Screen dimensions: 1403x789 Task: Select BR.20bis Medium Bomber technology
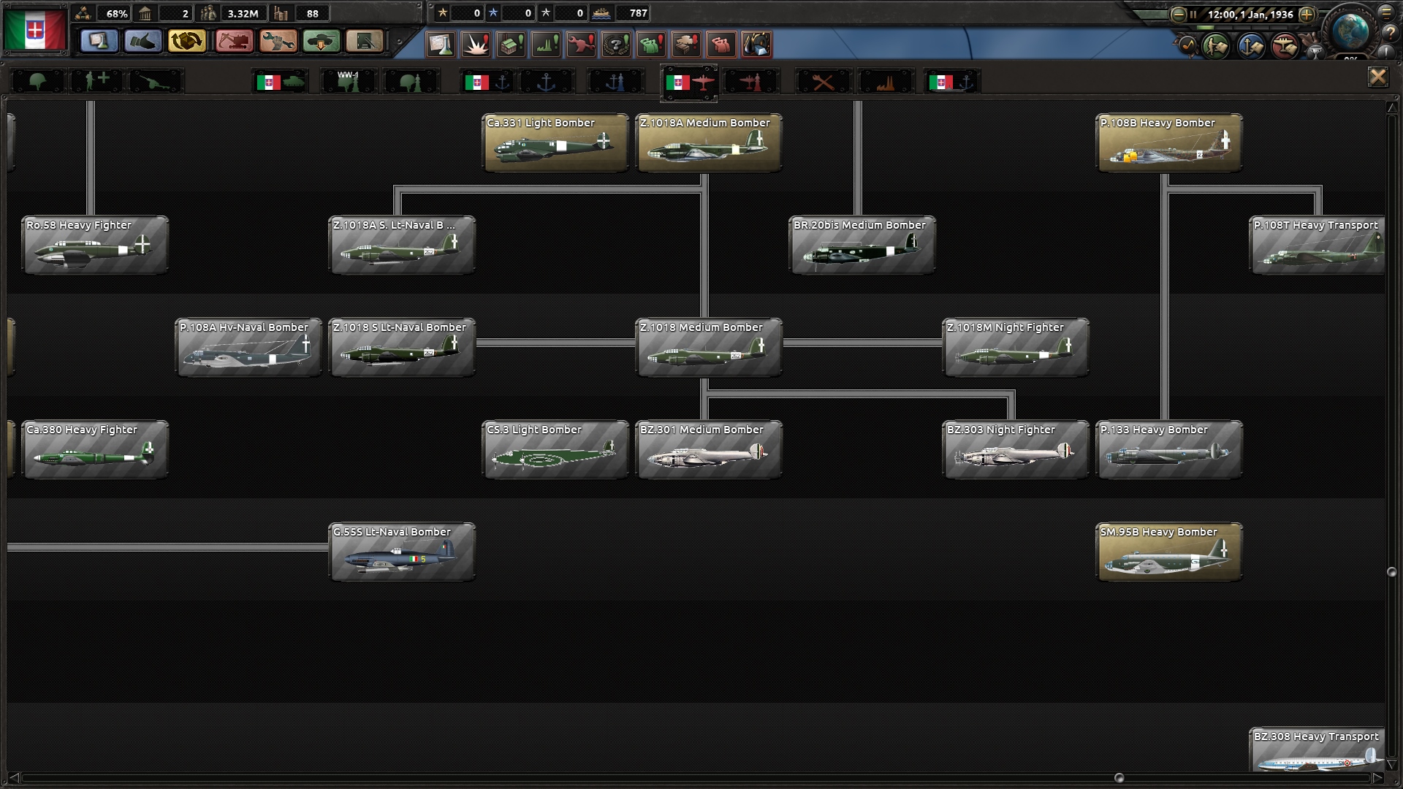(862, 245)
